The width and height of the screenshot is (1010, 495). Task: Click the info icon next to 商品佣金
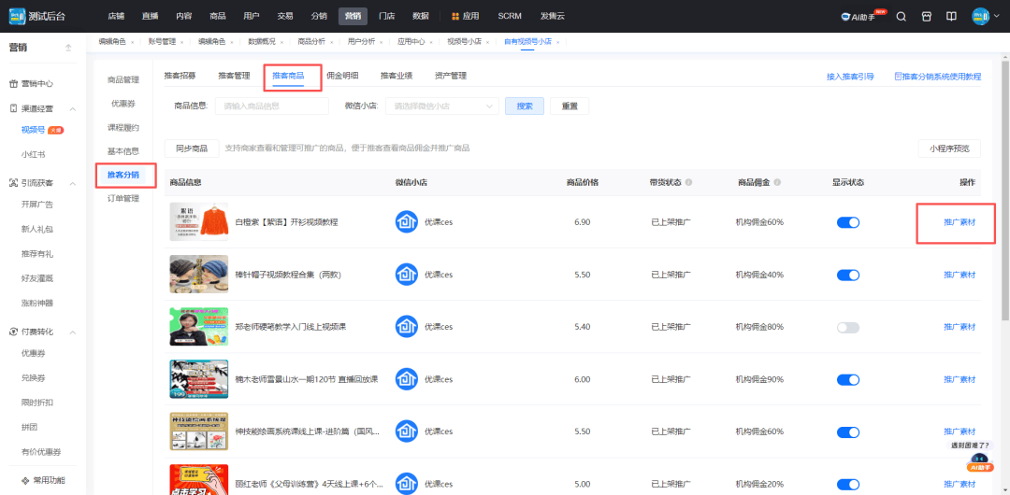coord(776,182)
